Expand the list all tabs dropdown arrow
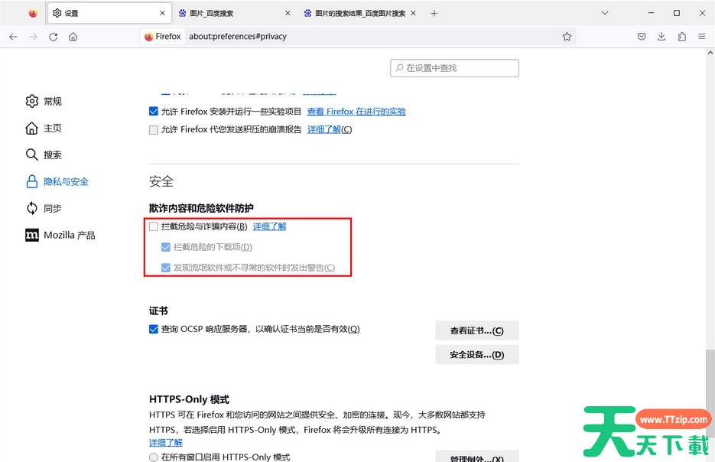 (604, 13)
